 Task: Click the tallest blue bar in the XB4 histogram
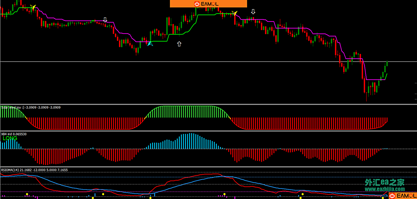(x=191, y=141)
